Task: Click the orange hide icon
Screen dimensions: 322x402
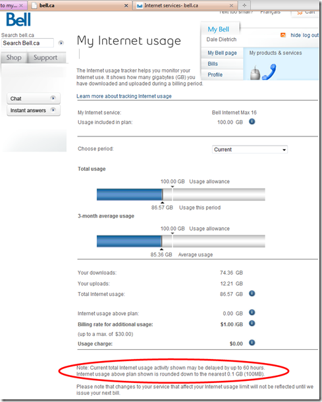Action: pos(283,35)
